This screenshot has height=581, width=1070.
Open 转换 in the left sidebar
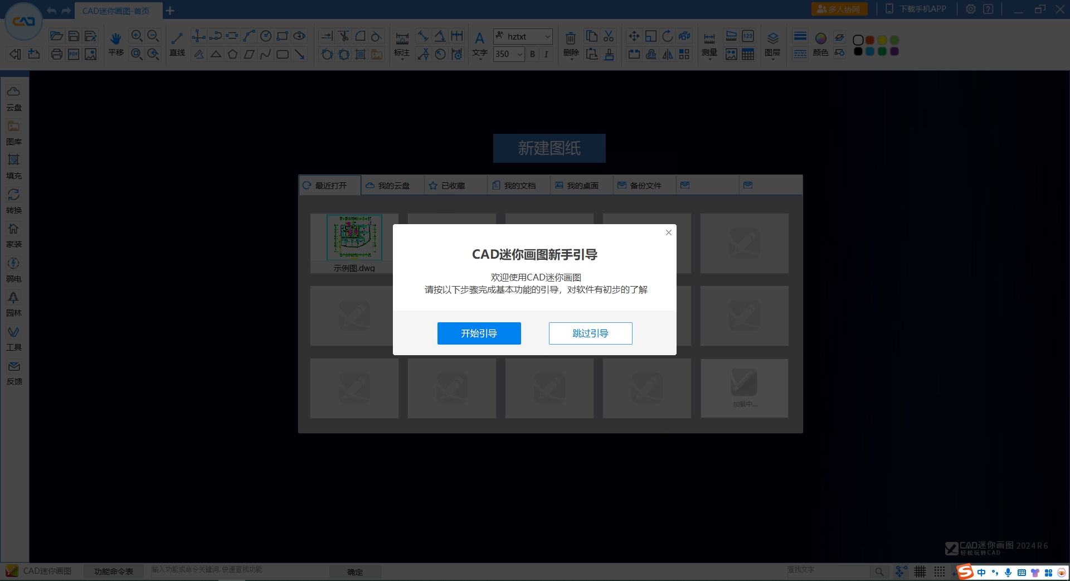point(14,201)
